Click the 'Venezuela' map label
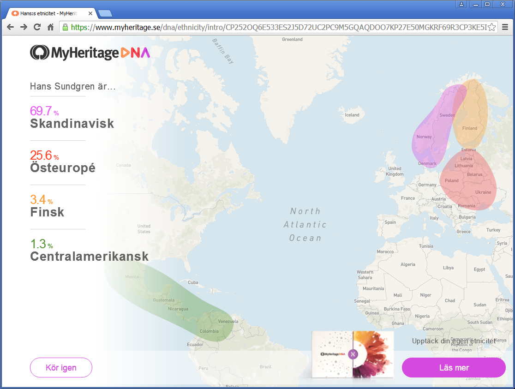This screenshot has height=389, width=515. (x=228, y=322)
